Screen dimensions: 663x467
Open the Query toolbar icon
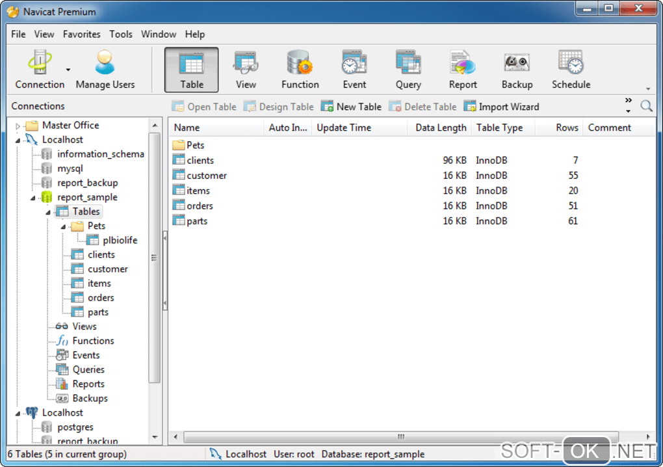pos(408,70)
